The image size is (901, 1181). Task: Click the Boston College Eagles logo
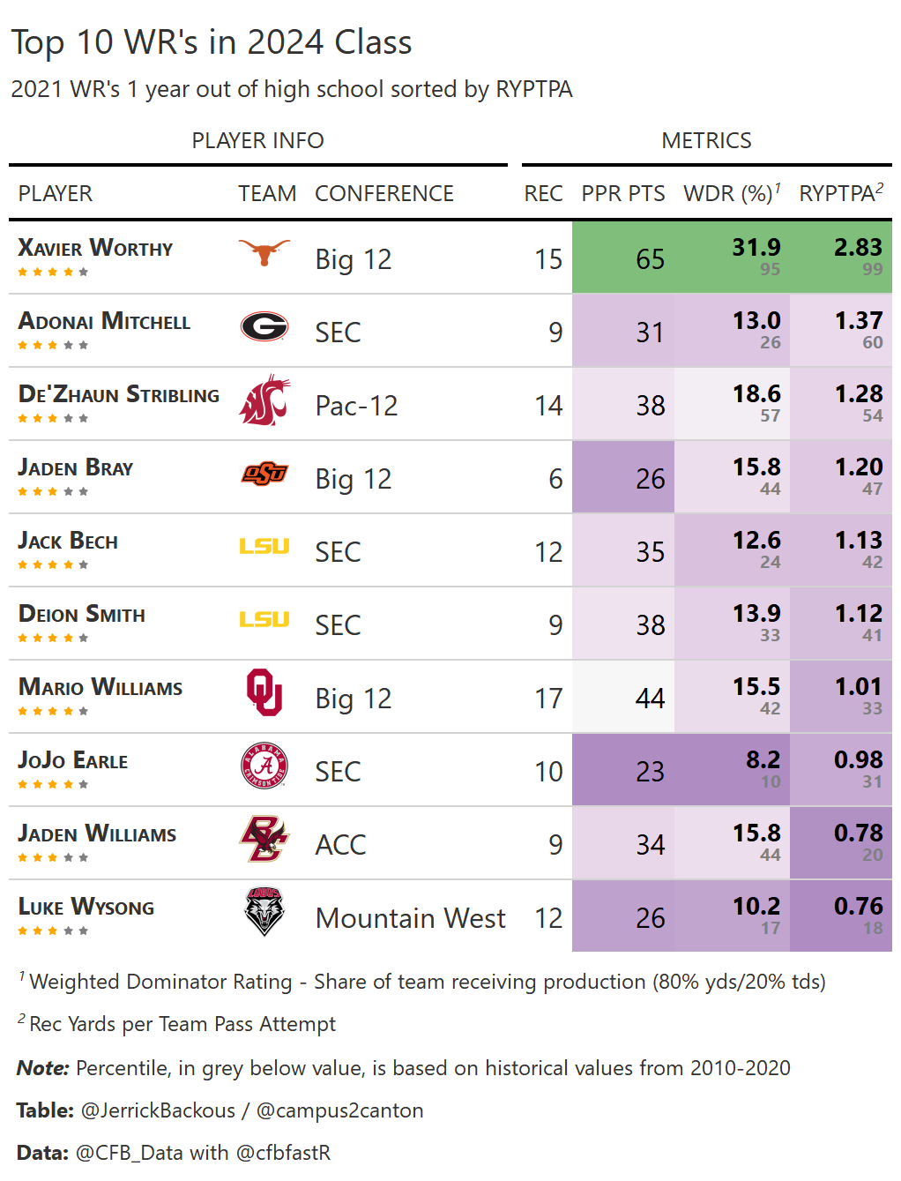[x=264, y=839]
